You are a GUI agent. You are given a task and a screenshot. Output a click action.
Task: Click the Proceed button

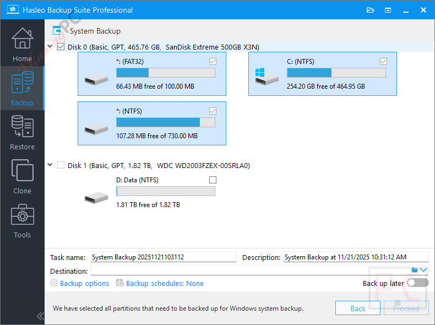(406, 308)
